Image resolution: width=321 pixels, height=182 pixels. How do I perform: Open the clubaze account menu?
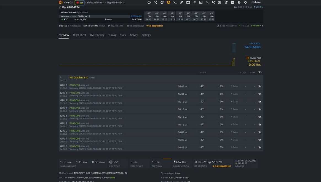[x=256, y=2]
